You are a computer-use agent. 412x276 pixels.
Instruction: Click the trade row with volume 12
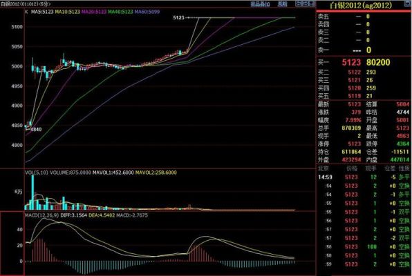click(364, 177)
